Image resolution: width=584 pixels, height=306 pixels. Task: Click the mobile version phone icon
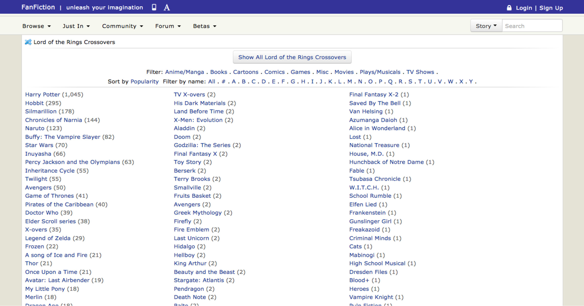(x=154, y=7)
